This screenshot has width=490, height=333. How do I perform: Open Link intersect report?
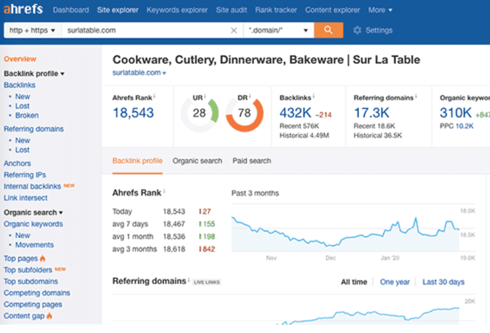[x=26, y=198]
